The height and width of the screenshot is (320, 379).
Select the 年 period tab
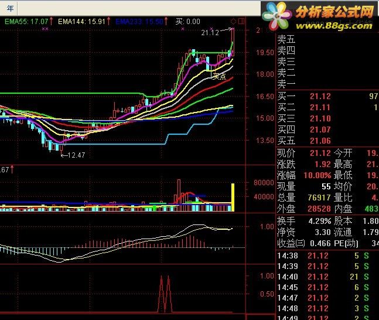click(9, 9)
